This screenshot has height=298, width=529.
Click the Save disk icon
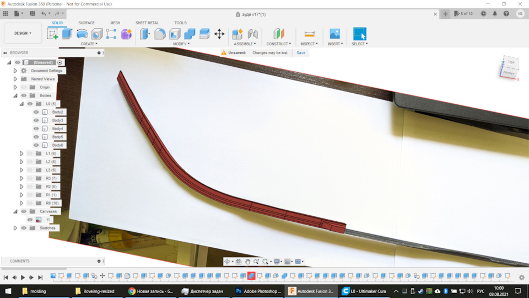tap(33, 13)
